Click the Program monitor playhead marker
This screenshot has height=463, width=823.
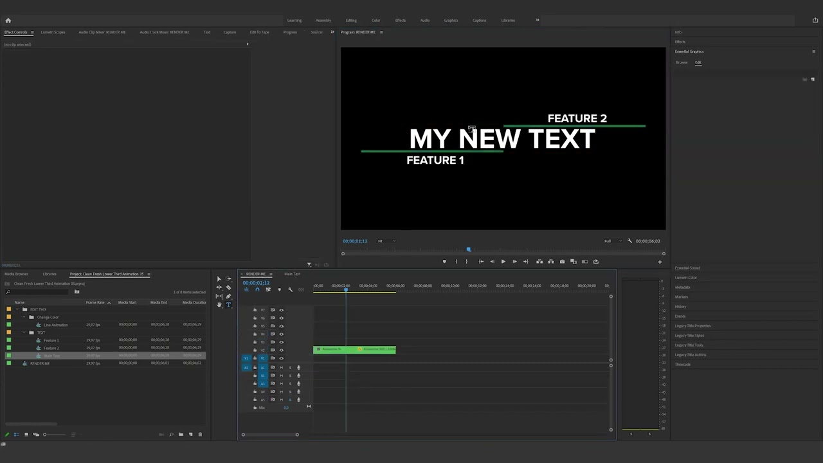[468, 250]
